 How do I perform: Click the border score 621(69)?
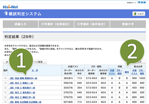tap(68, 102)
